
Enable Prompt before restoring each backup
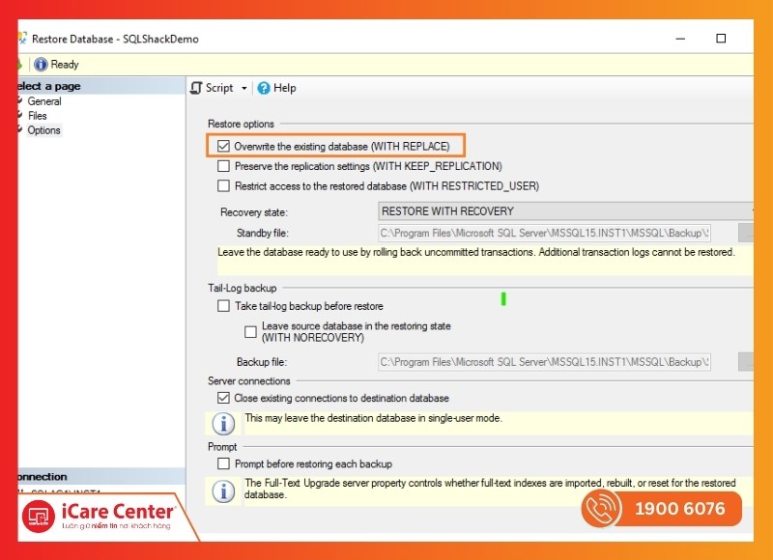click(223, 463)
